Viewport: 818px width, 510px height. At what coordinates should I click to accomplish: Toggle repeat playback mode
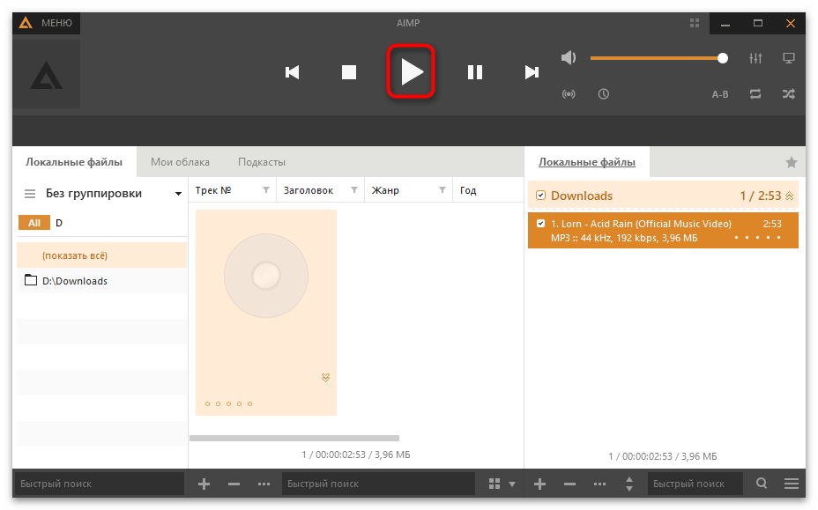click(755, 93)
